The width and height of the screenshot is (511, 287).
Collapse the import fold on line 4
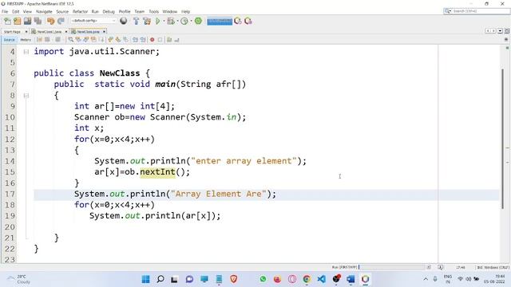coord(26,52)
